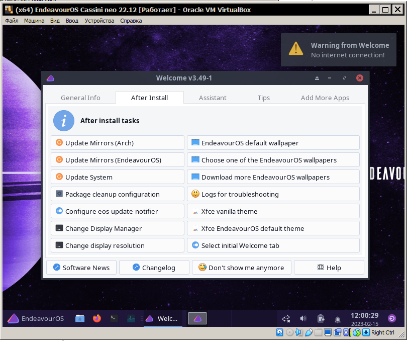Open the terminal launcher in the panel
Image resolution: width=407 pixels, height=341 pixels.
click(114, 318)
